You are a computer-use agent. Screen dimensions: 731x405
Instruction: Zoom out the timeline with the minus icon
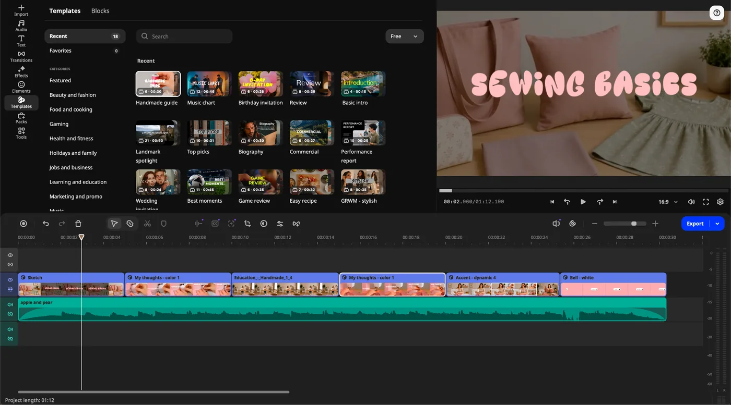[x=595, y=224]
